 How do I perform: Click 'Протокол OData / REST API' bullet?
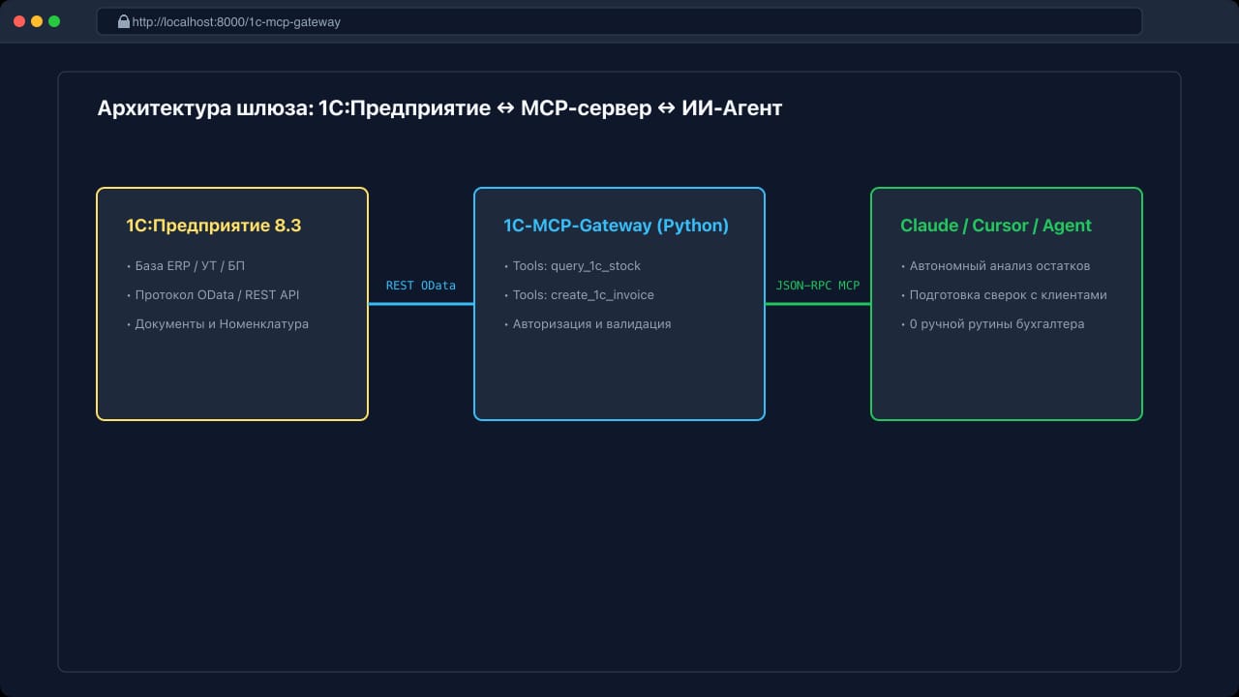point(212,294)
